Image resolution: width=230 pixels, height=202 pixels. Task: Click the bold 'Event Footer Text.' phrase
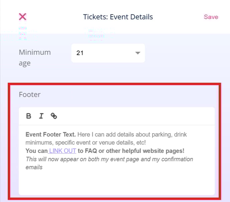(50, 135)
